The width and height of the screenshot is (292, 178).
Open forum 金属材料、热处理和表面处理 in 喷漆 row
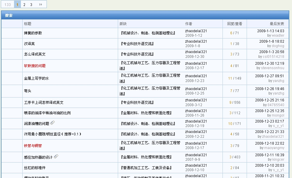[x=146, y=113]
